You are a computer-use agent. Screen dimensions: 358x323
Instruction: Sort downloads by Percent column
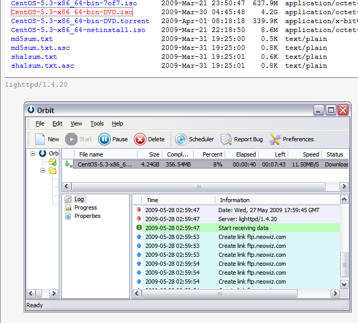pos(209,154)
